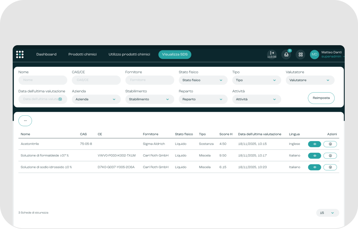The width and height of the screenshot is (358, 229).
Task: Open the Reparto filter dropdown
Action: tap(203, 99)
